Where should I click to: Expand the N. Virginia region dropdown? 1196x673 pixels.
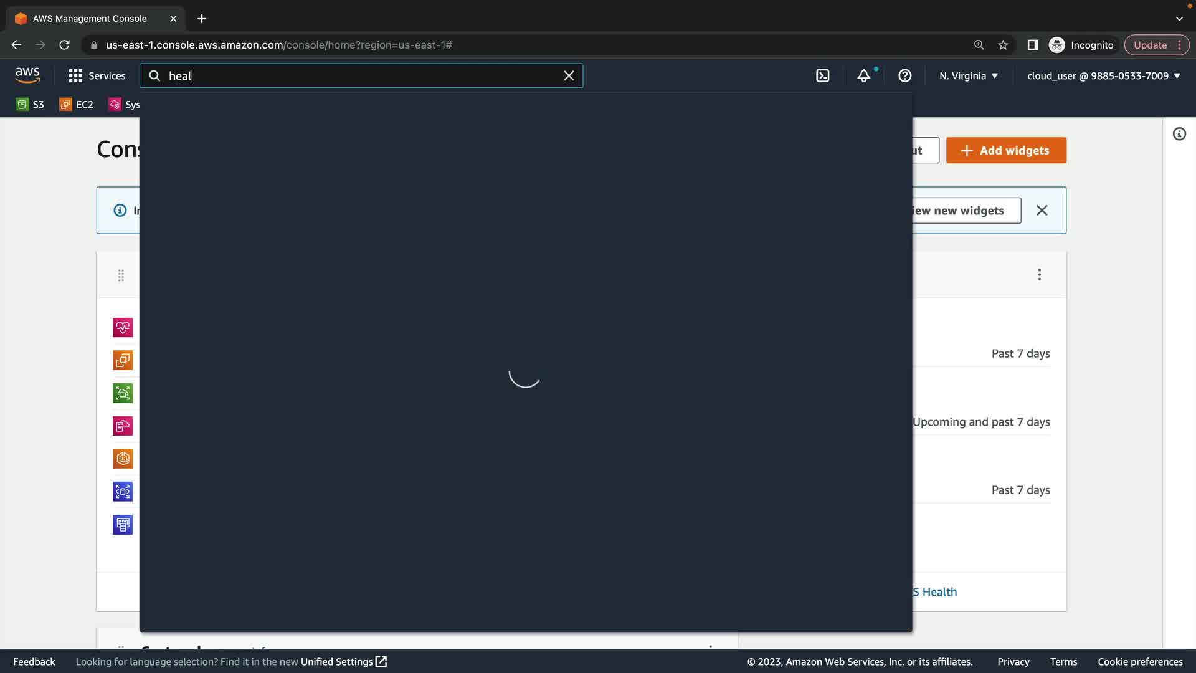(969, 76)
